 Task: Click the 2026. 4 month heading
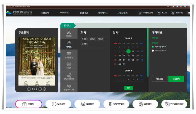point(129,71)
